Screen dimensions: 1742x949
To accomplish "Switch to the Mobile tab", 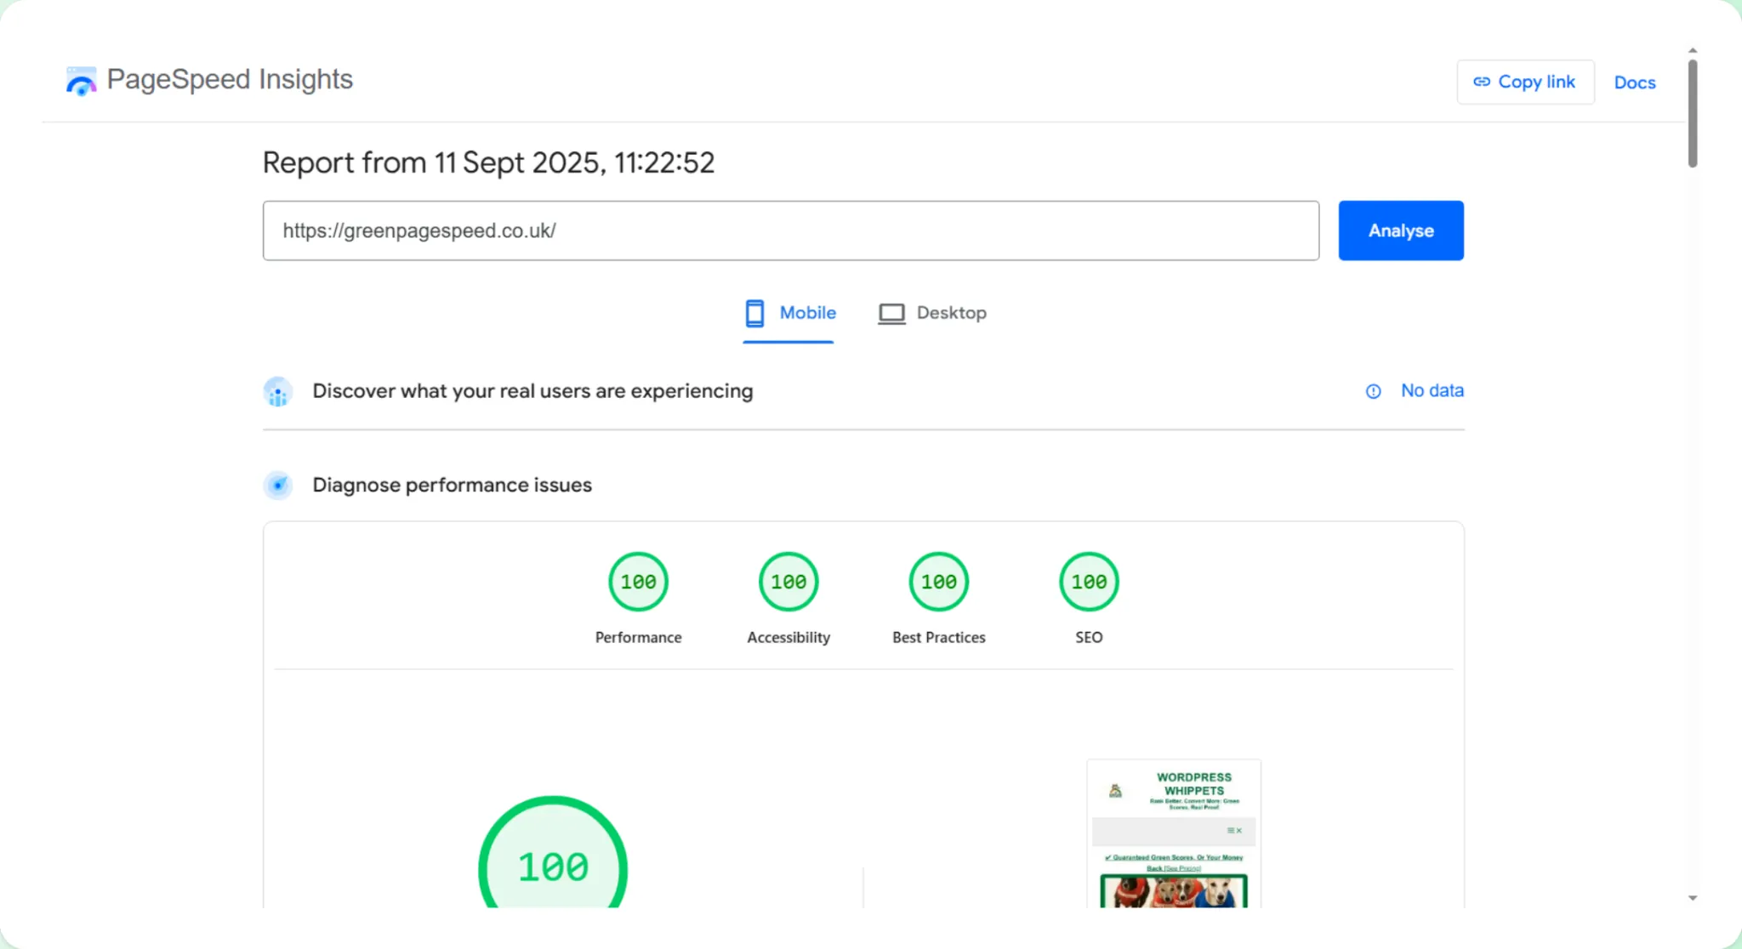I will pos(806,313).
